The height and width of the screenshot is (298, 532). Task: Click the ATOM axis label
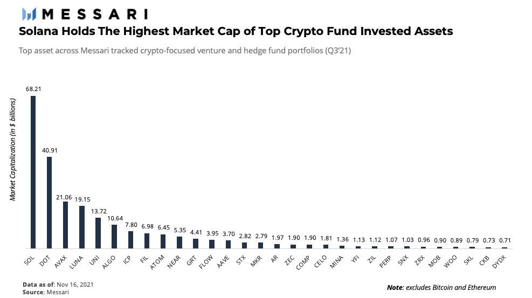point(157,262)
